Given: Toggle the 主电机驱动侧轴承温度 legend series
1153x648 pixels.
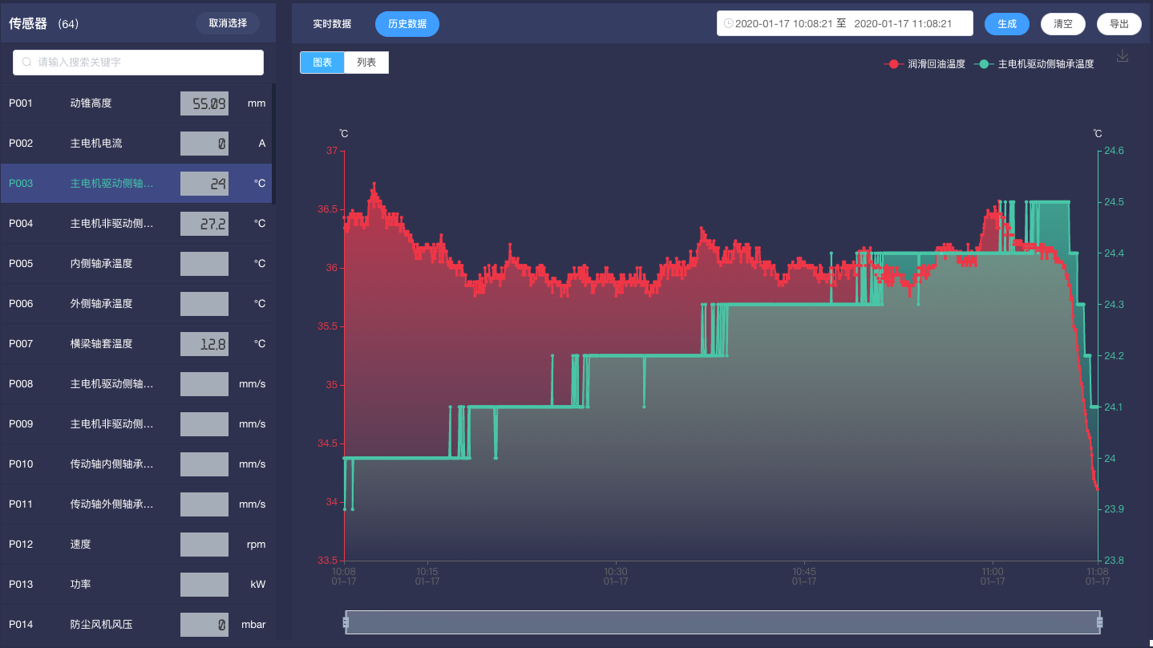Looking at the screenshot, I should click(1035, 64).
